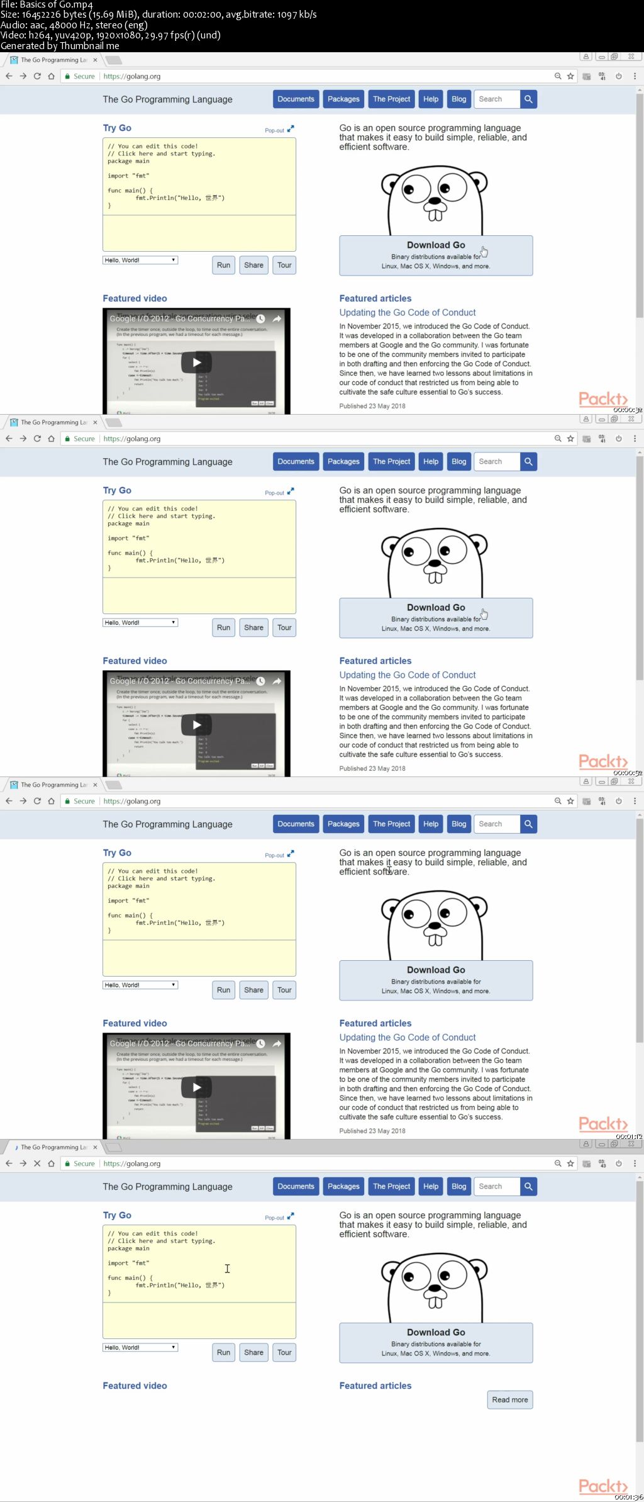This screenshot has width=644, height=1502.
Task: Click stop-loading X icon in 00:01:36 frame
Action: pos(37,1163)
